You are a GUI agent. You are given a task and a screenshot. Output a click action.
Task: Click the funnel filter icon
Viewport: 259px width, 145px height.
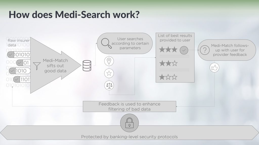click(37, 66)
